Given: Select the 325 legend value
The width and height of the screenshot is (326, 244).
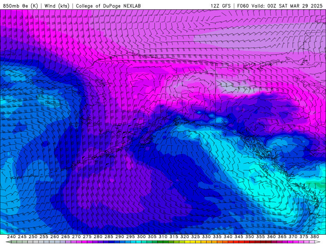Looking at the screenshot, I should (x=195, y=237).
